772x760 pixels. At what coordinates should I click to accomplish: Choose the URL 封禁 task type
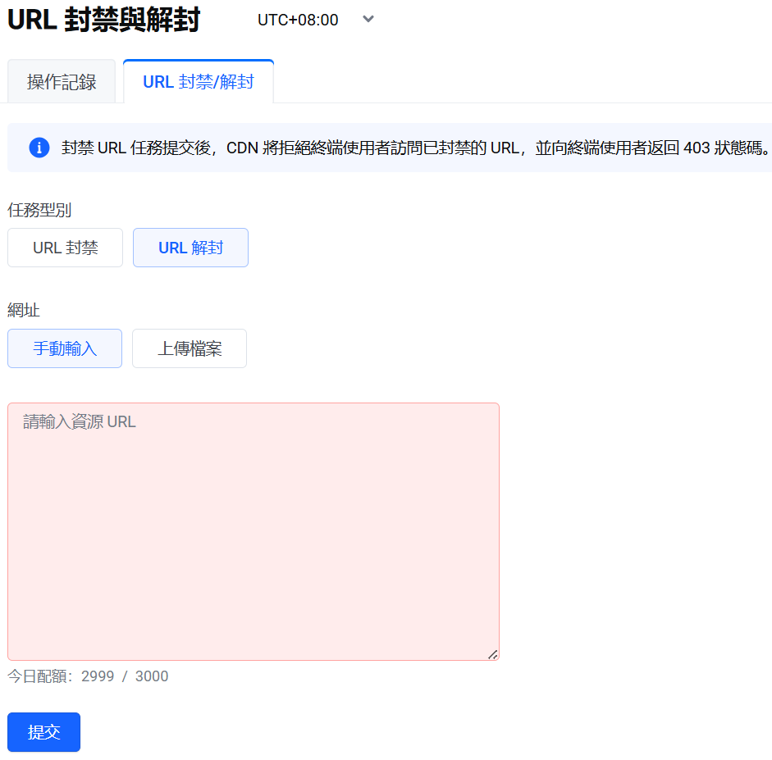[x=66, y=248]
